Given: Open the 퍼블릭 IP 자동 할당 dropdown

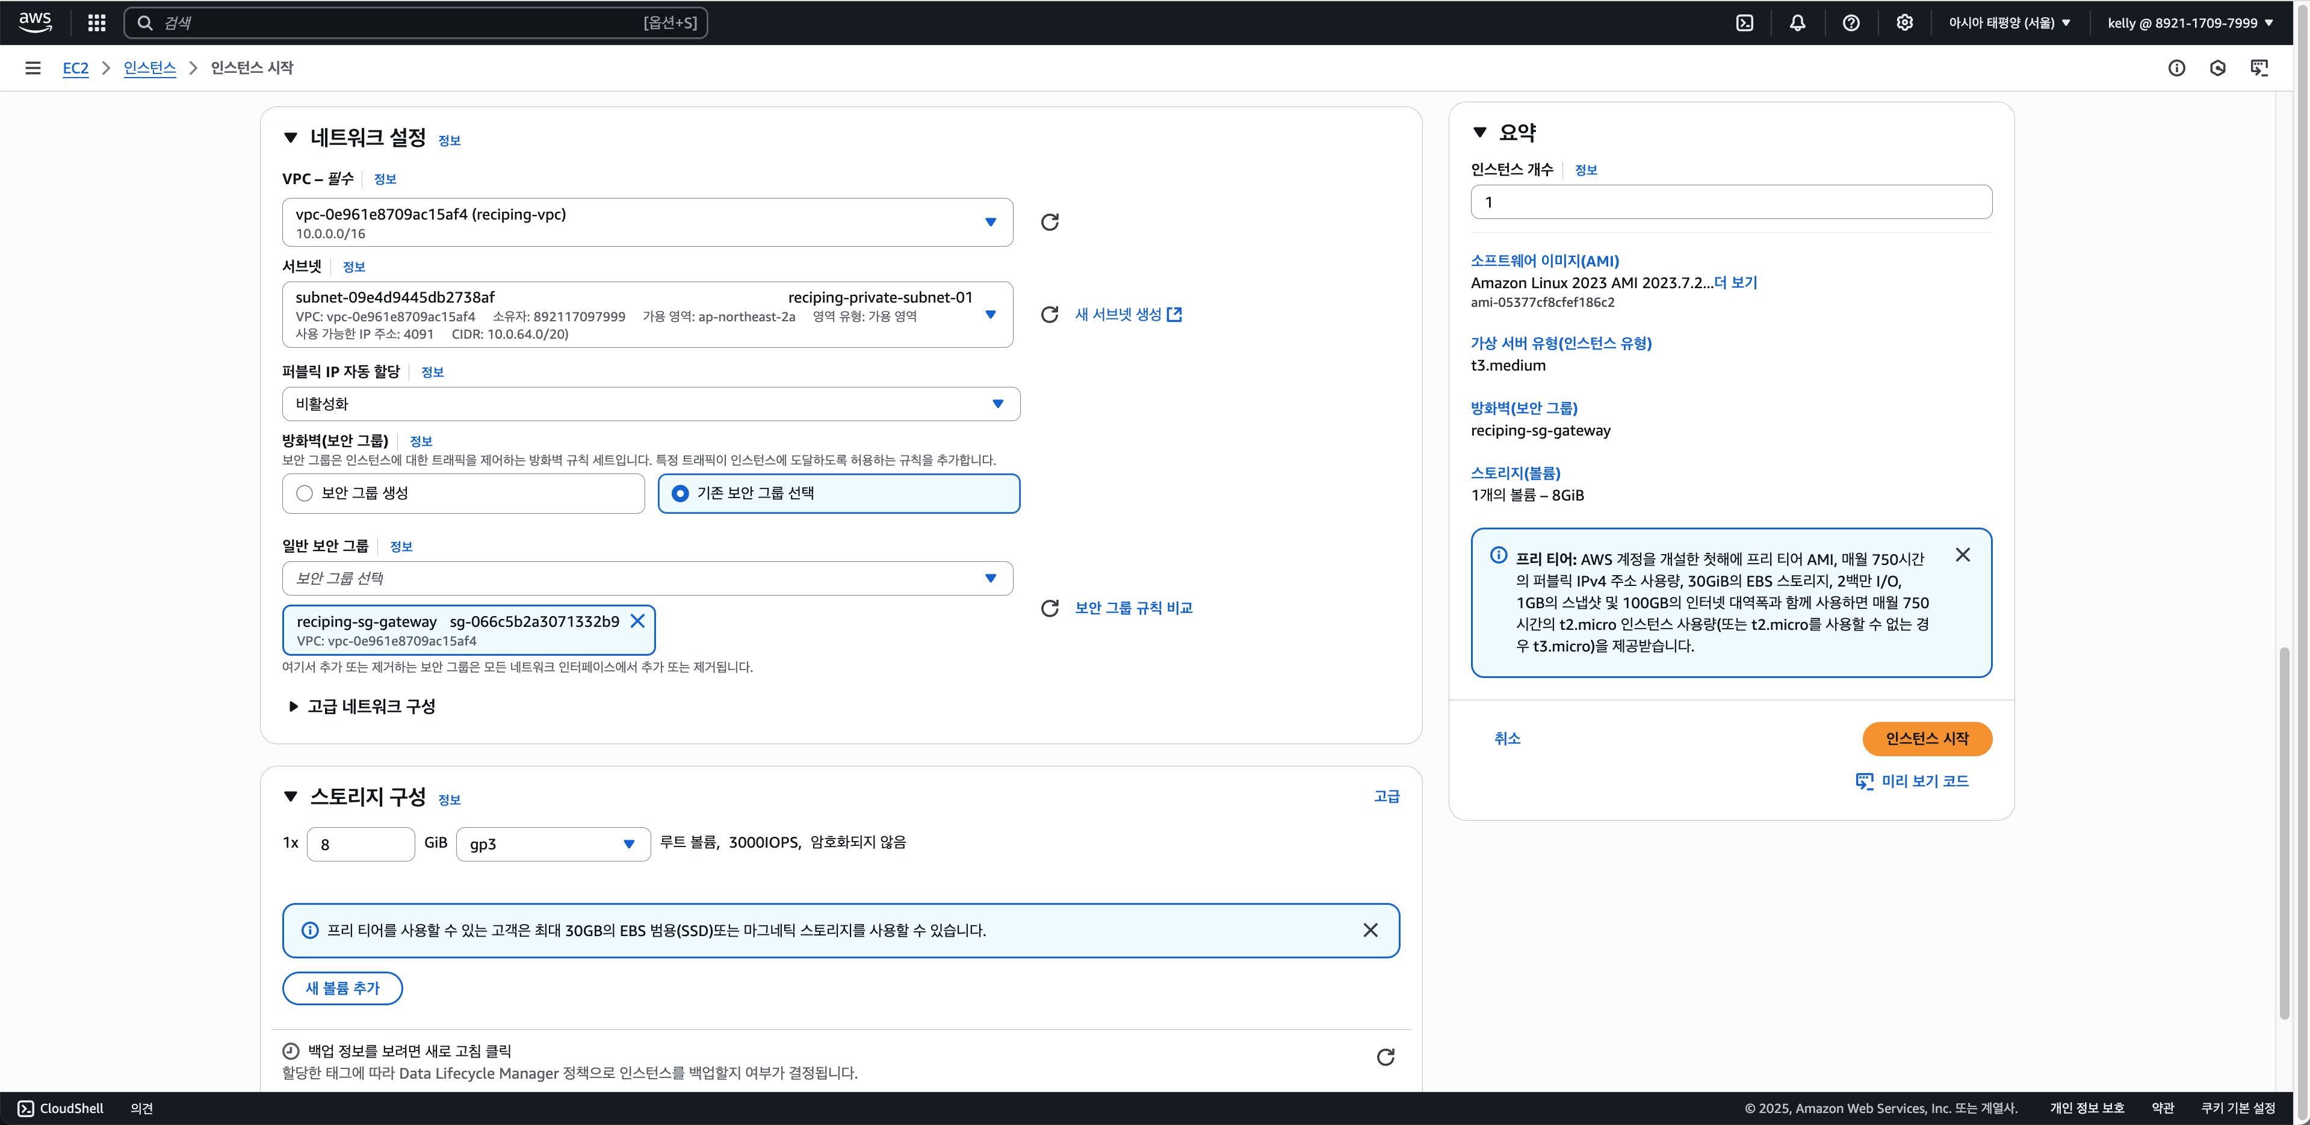Looking at the screenshot, I should [x=650, y=404].
